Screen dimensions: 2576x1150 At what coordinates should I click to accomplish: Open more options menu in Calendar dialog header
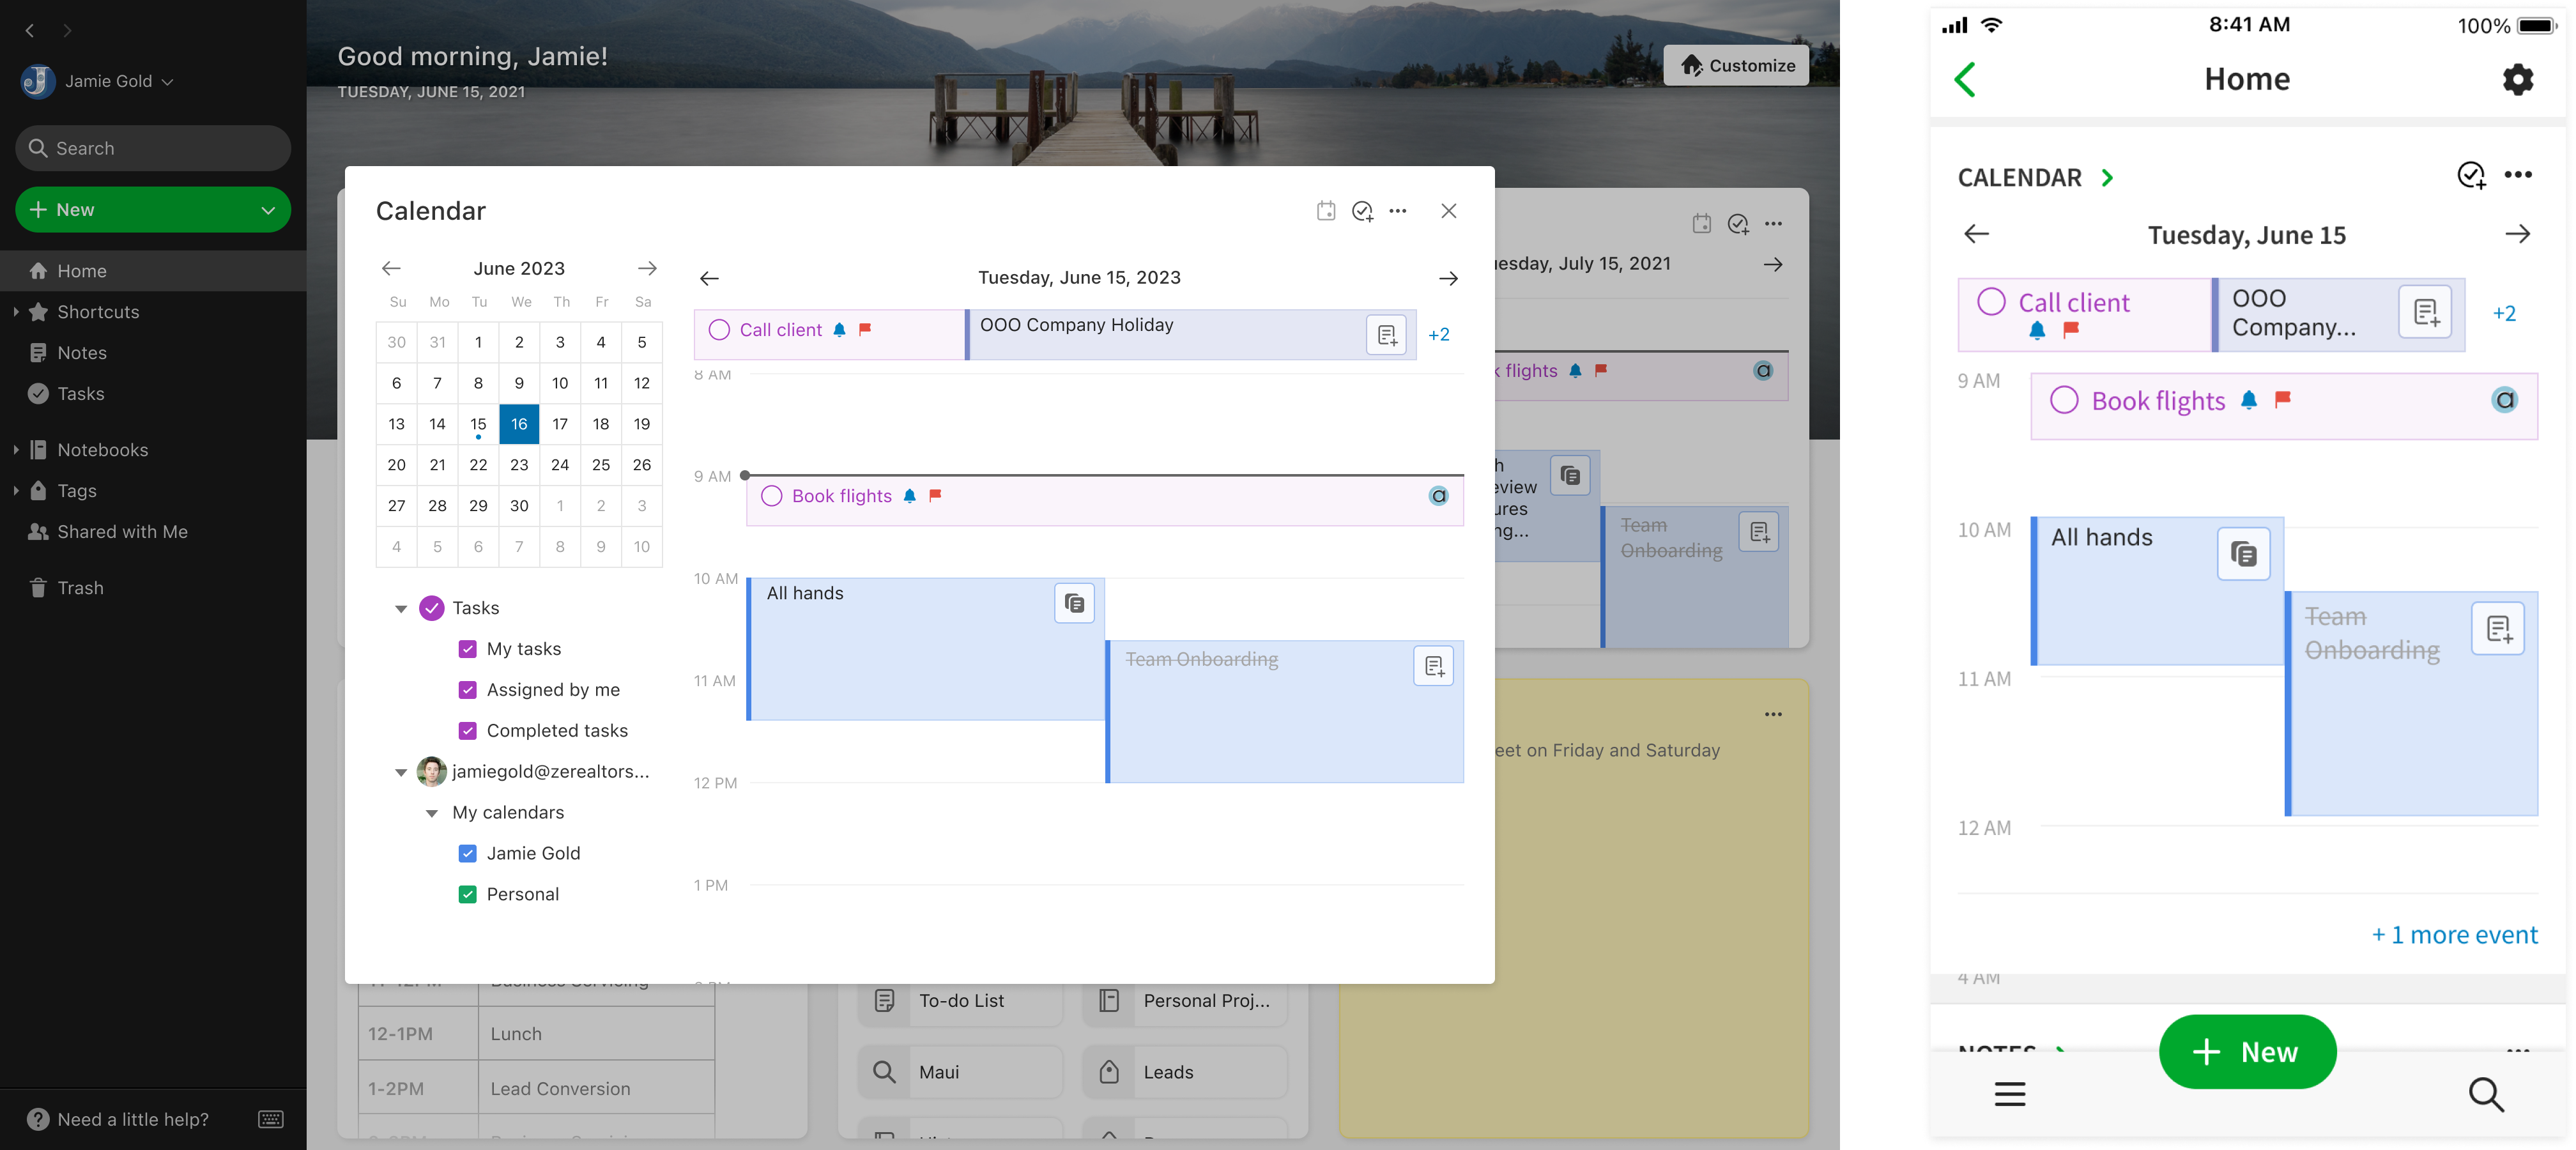click(x=1398, y=211)
